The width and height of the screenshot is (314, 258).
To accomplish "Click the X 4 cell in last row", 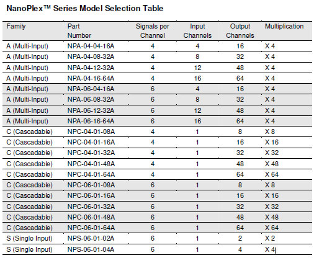I will click(270, 249).
